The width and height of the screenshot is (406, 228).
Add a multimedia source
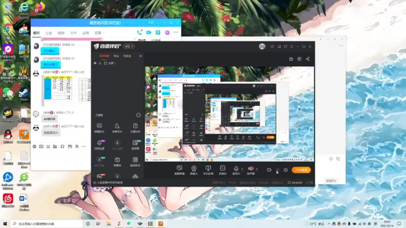[222, 170]
